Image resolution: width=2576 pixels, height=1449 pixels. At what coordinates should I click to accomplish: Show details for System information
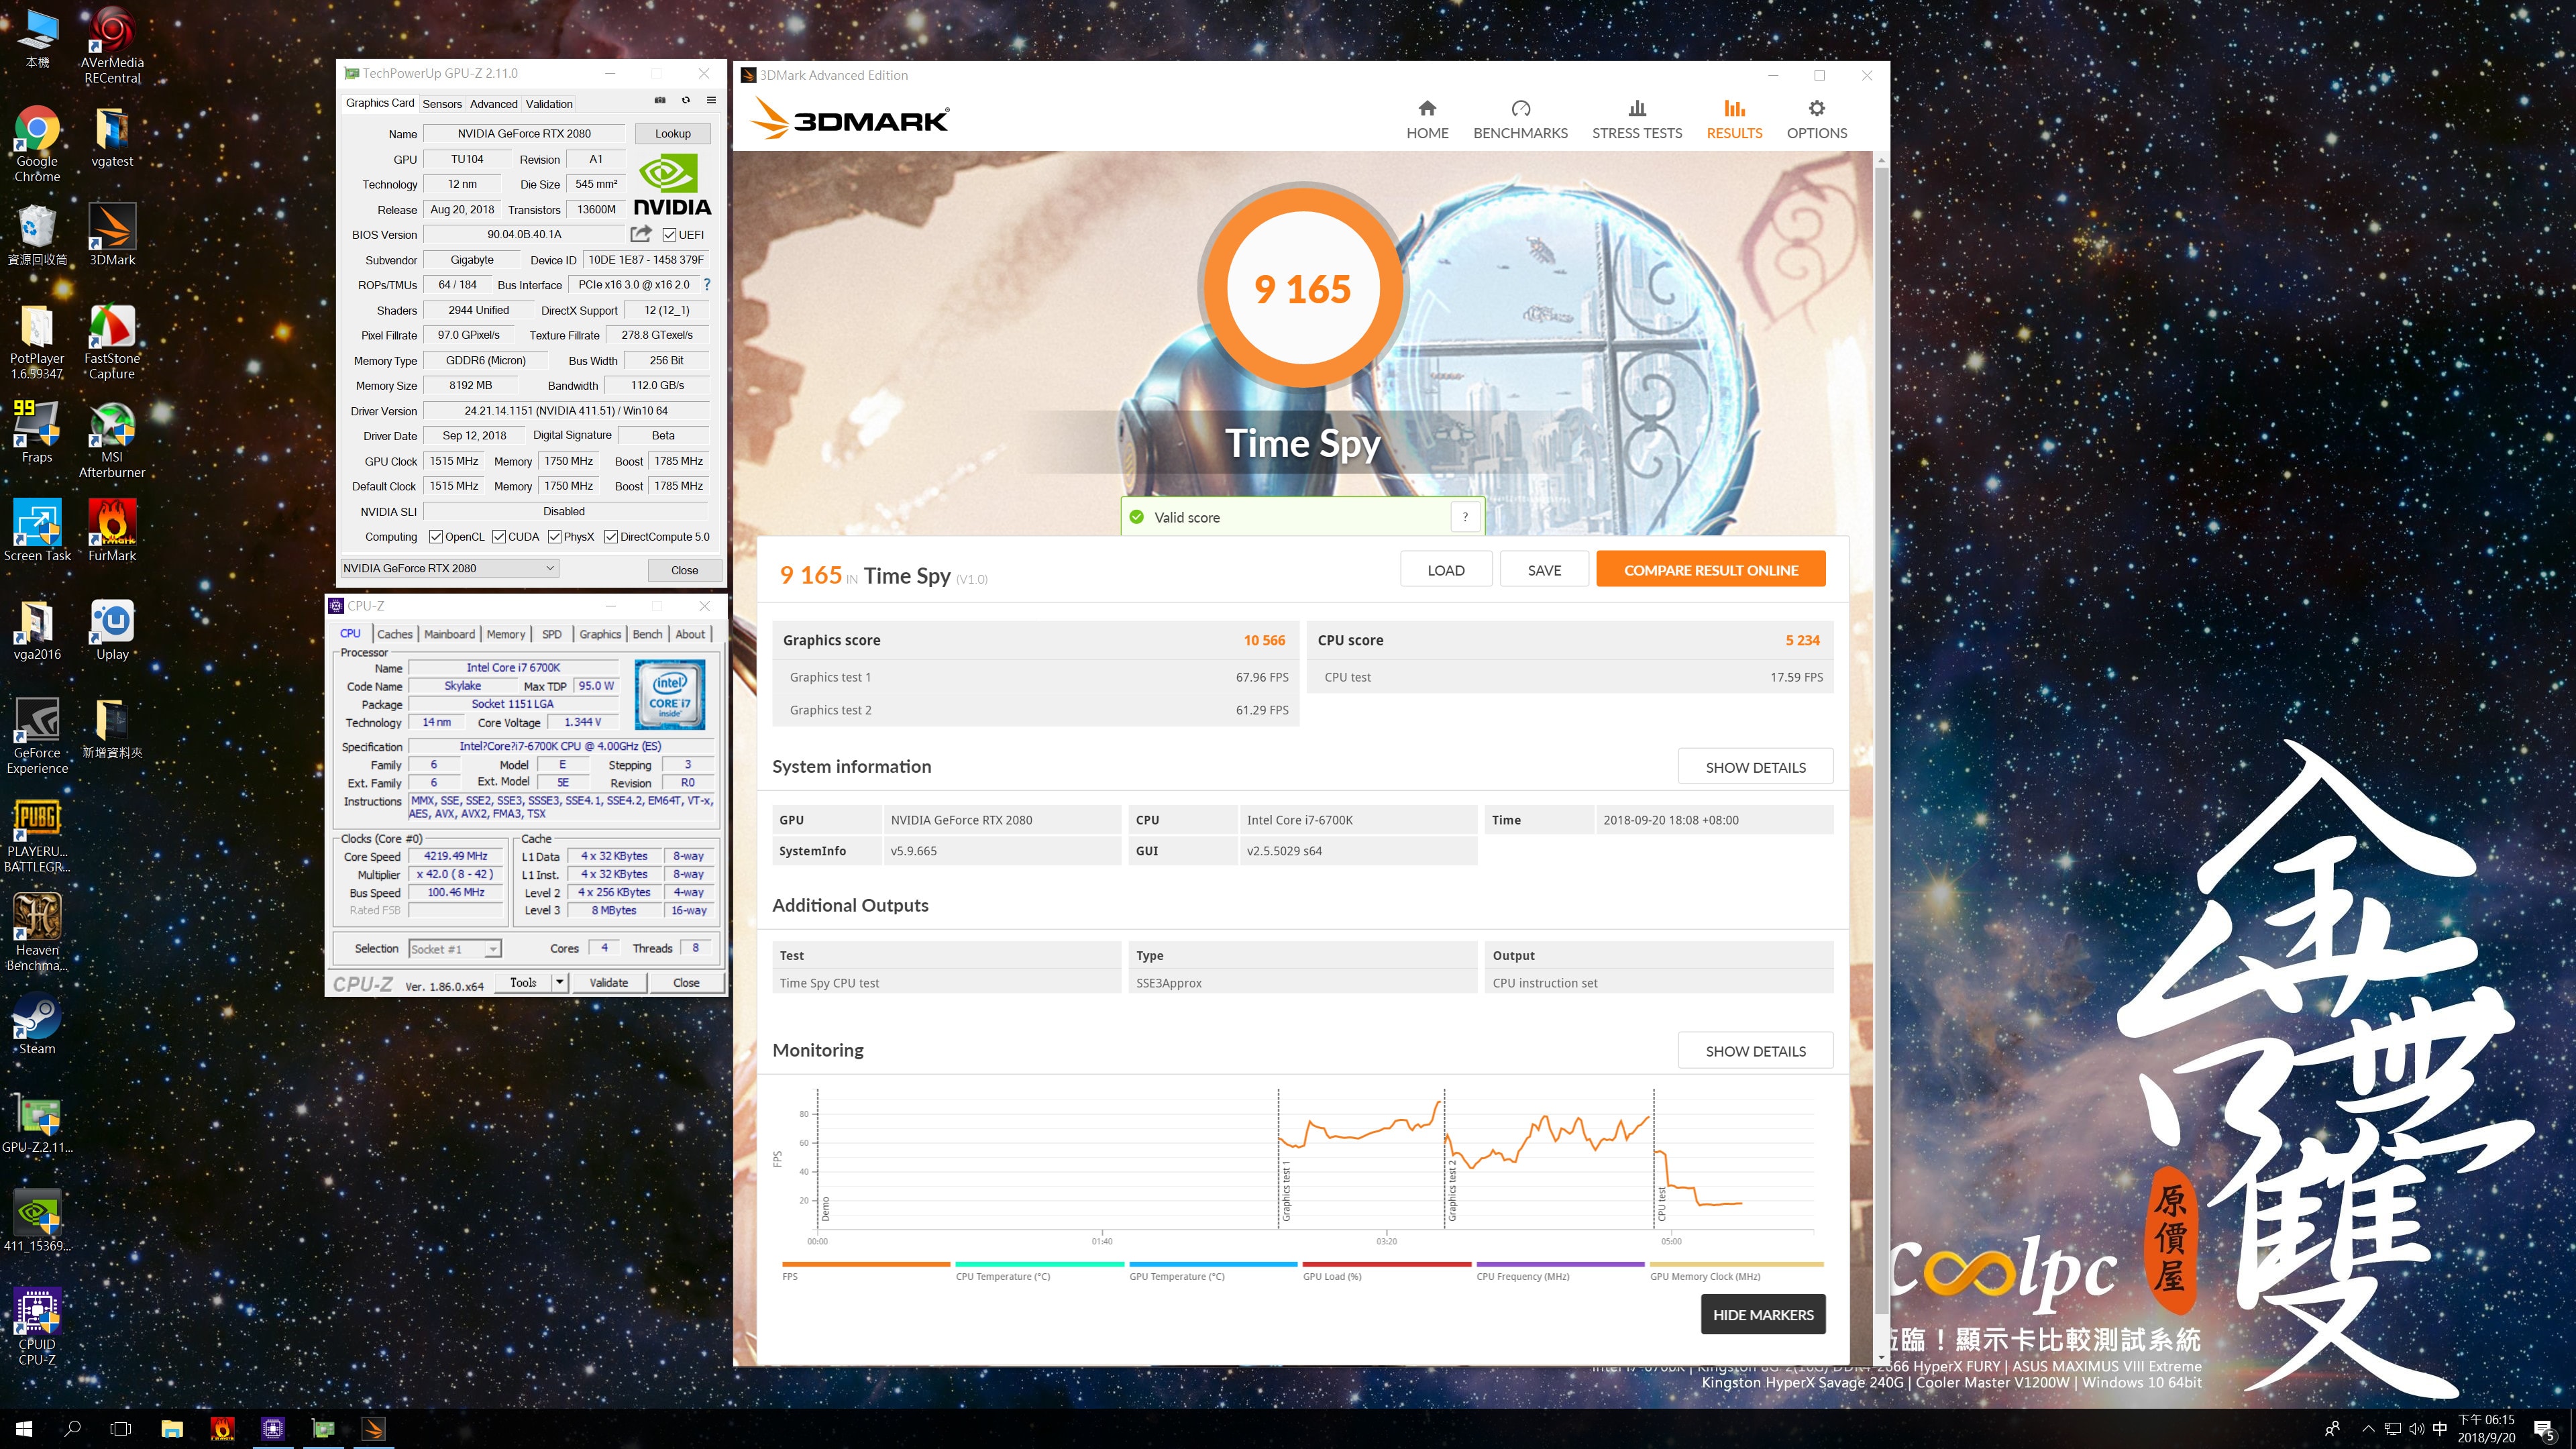pos(1755,766)
